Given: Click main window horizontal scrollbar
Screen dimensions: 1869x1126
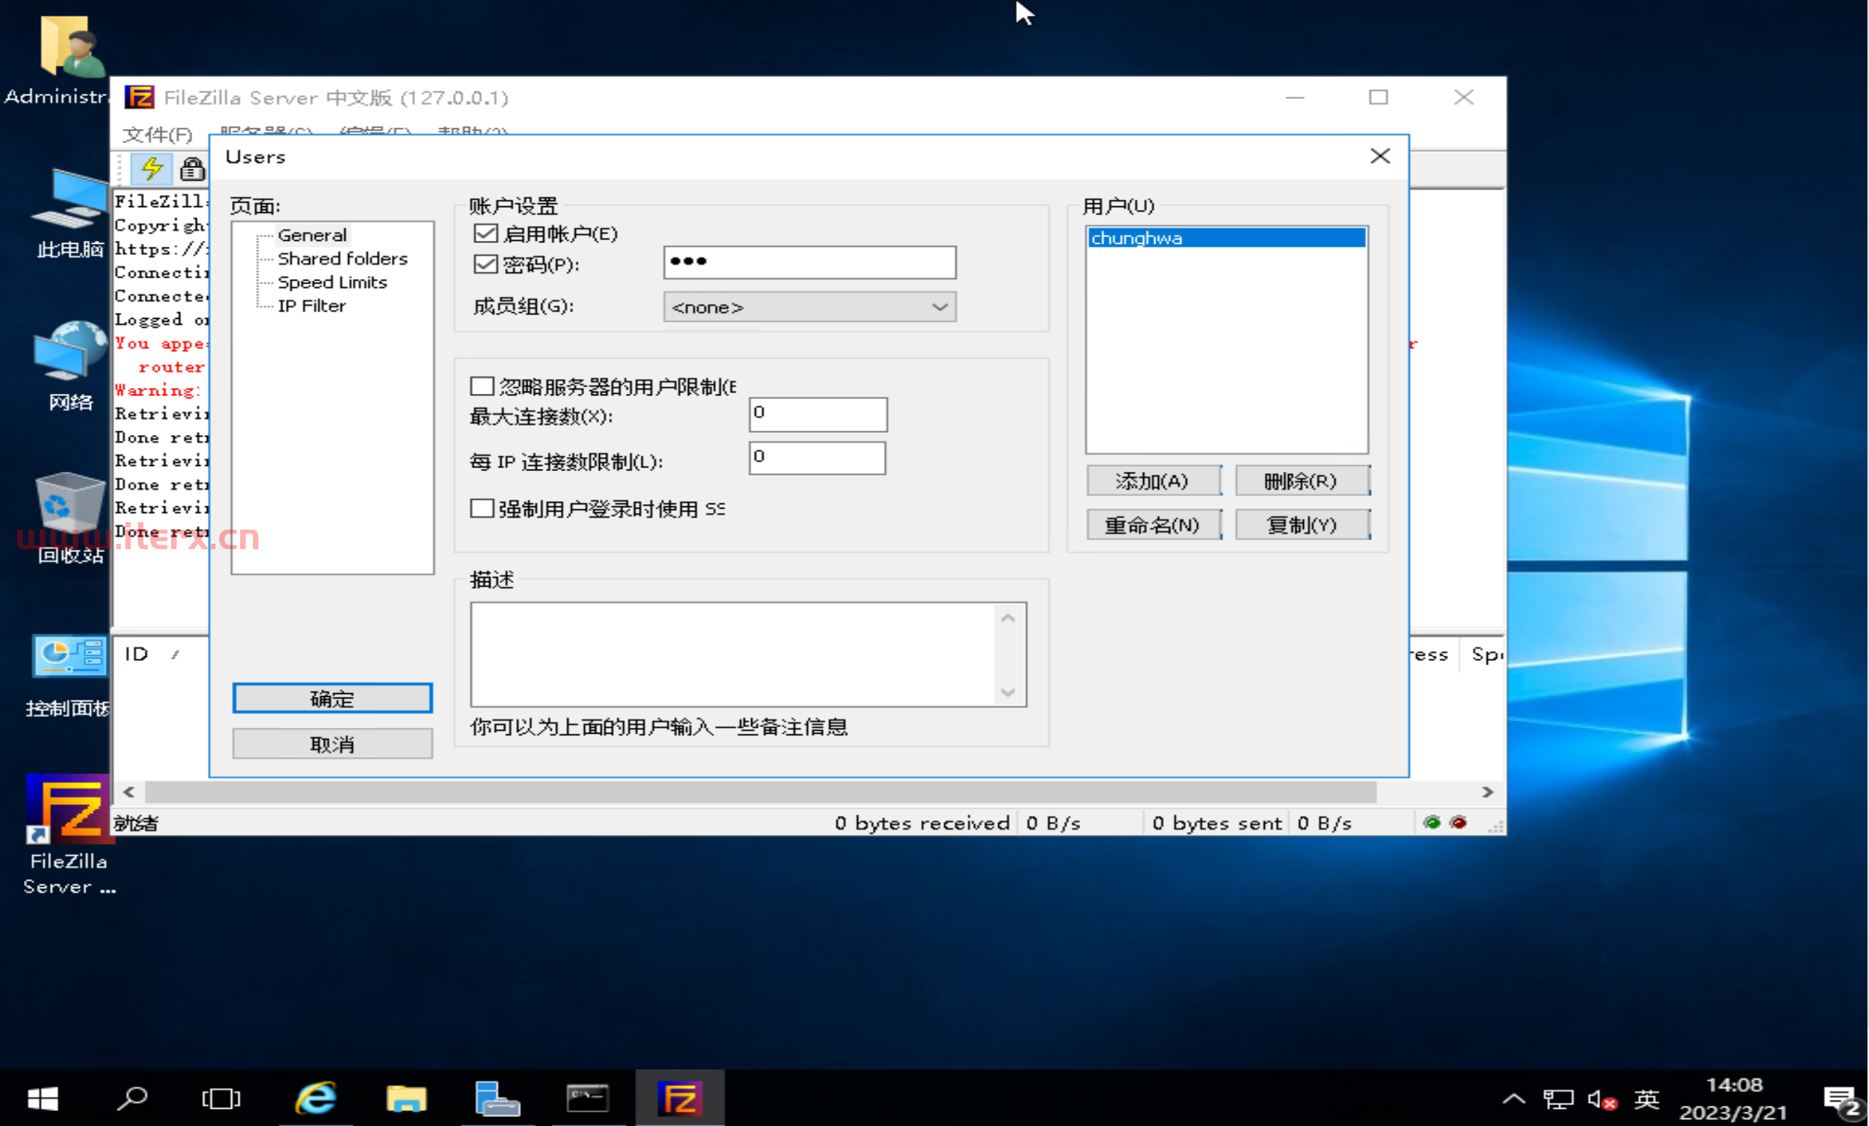Looking at the screenshot, I should click(761, 791).
